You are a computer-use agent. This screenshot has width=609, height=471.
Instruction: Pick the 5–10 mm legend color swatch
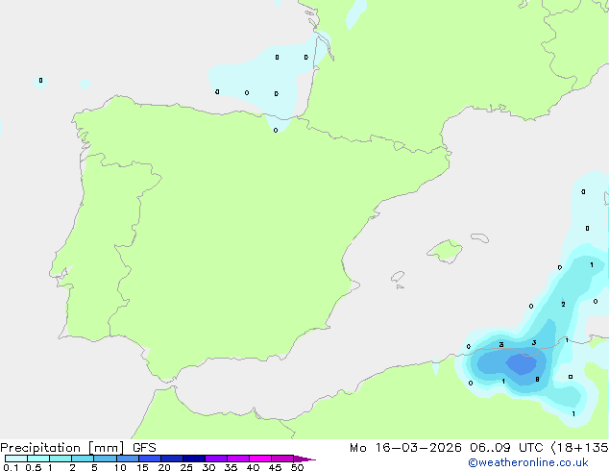click(x=105, y=459)
